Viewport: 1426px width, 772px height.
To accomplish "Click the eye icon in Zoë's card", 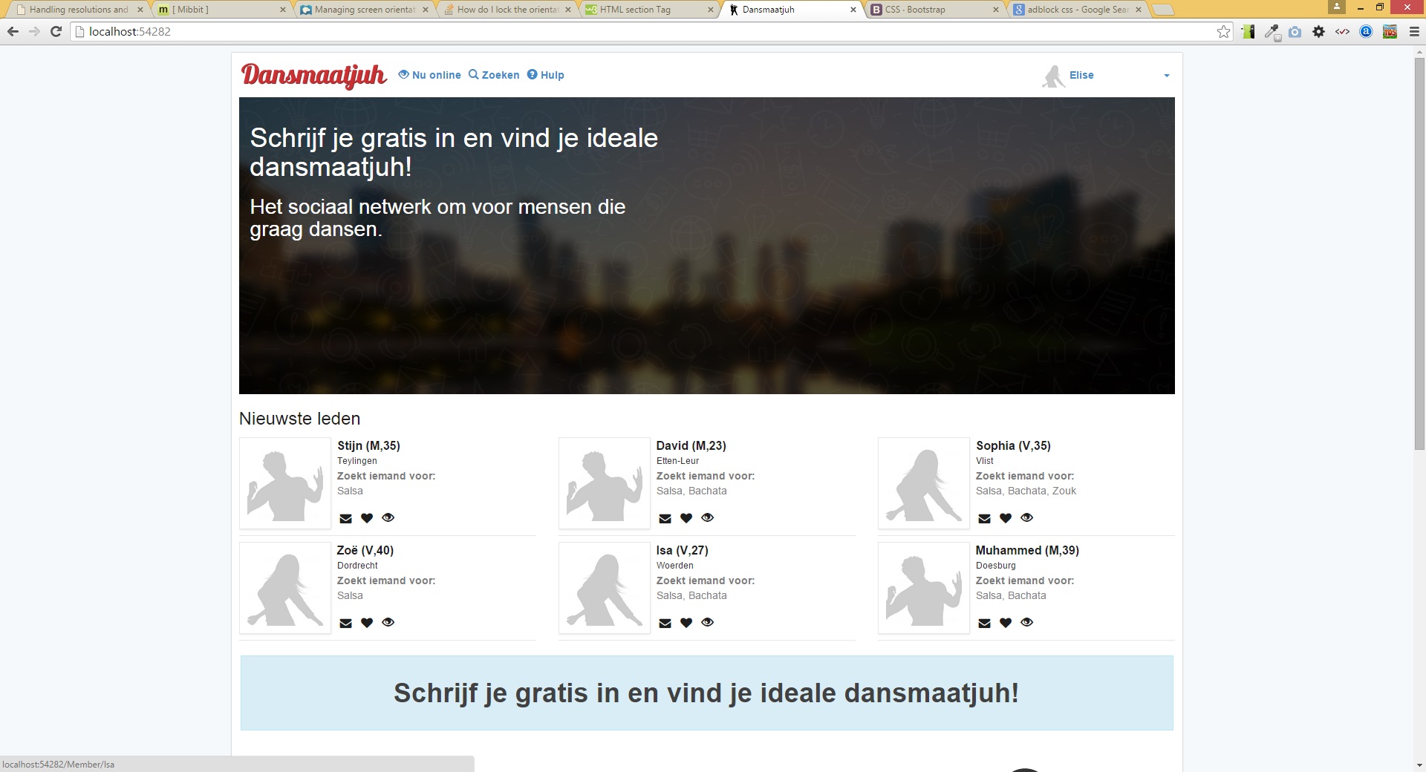I will [x=388, y=623].
